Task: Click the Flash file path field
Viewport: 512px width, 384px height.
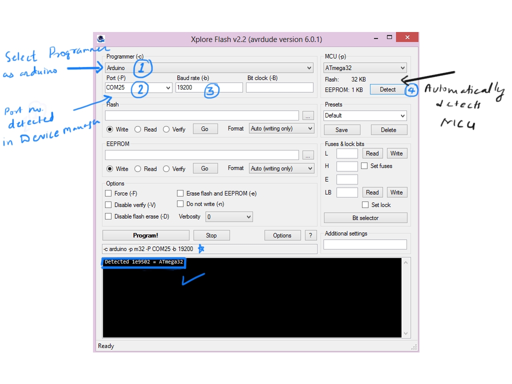Action: click(202, 115)
